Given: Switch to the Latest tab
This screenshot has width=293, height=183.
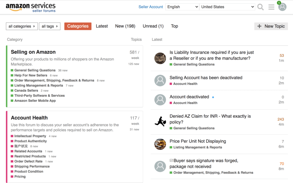Looking at the screenshot, I should coord(102,26).
